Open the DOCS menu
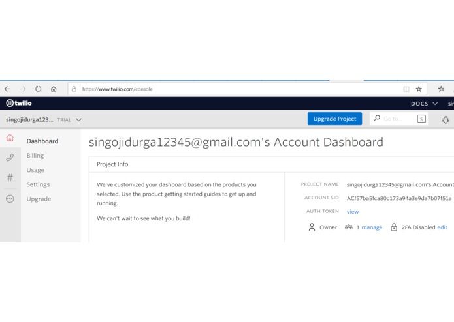This screenshot has width=454, height=322. [424, 104]
